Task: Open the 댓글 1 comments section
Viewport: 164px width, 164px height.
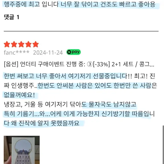Action: pos(12,17)
